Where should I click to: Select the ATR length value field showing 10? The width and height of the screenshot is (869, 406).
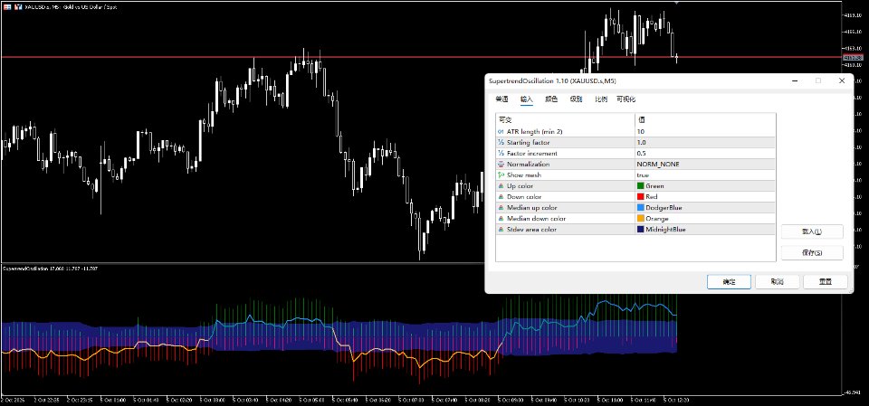pyautogui.click(x=705, y=132)
